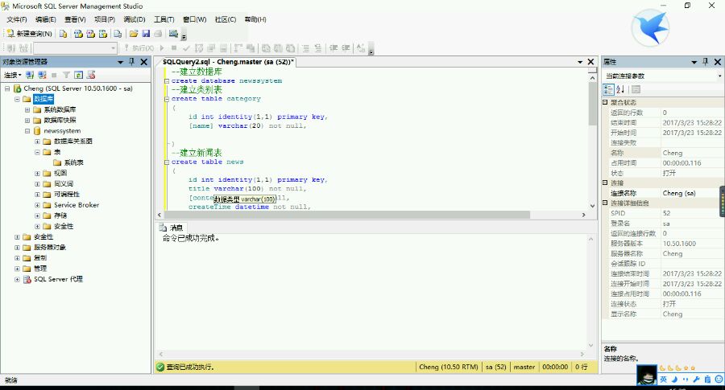
Task: Open the 工具(T) menu
Action: point(164,19)
